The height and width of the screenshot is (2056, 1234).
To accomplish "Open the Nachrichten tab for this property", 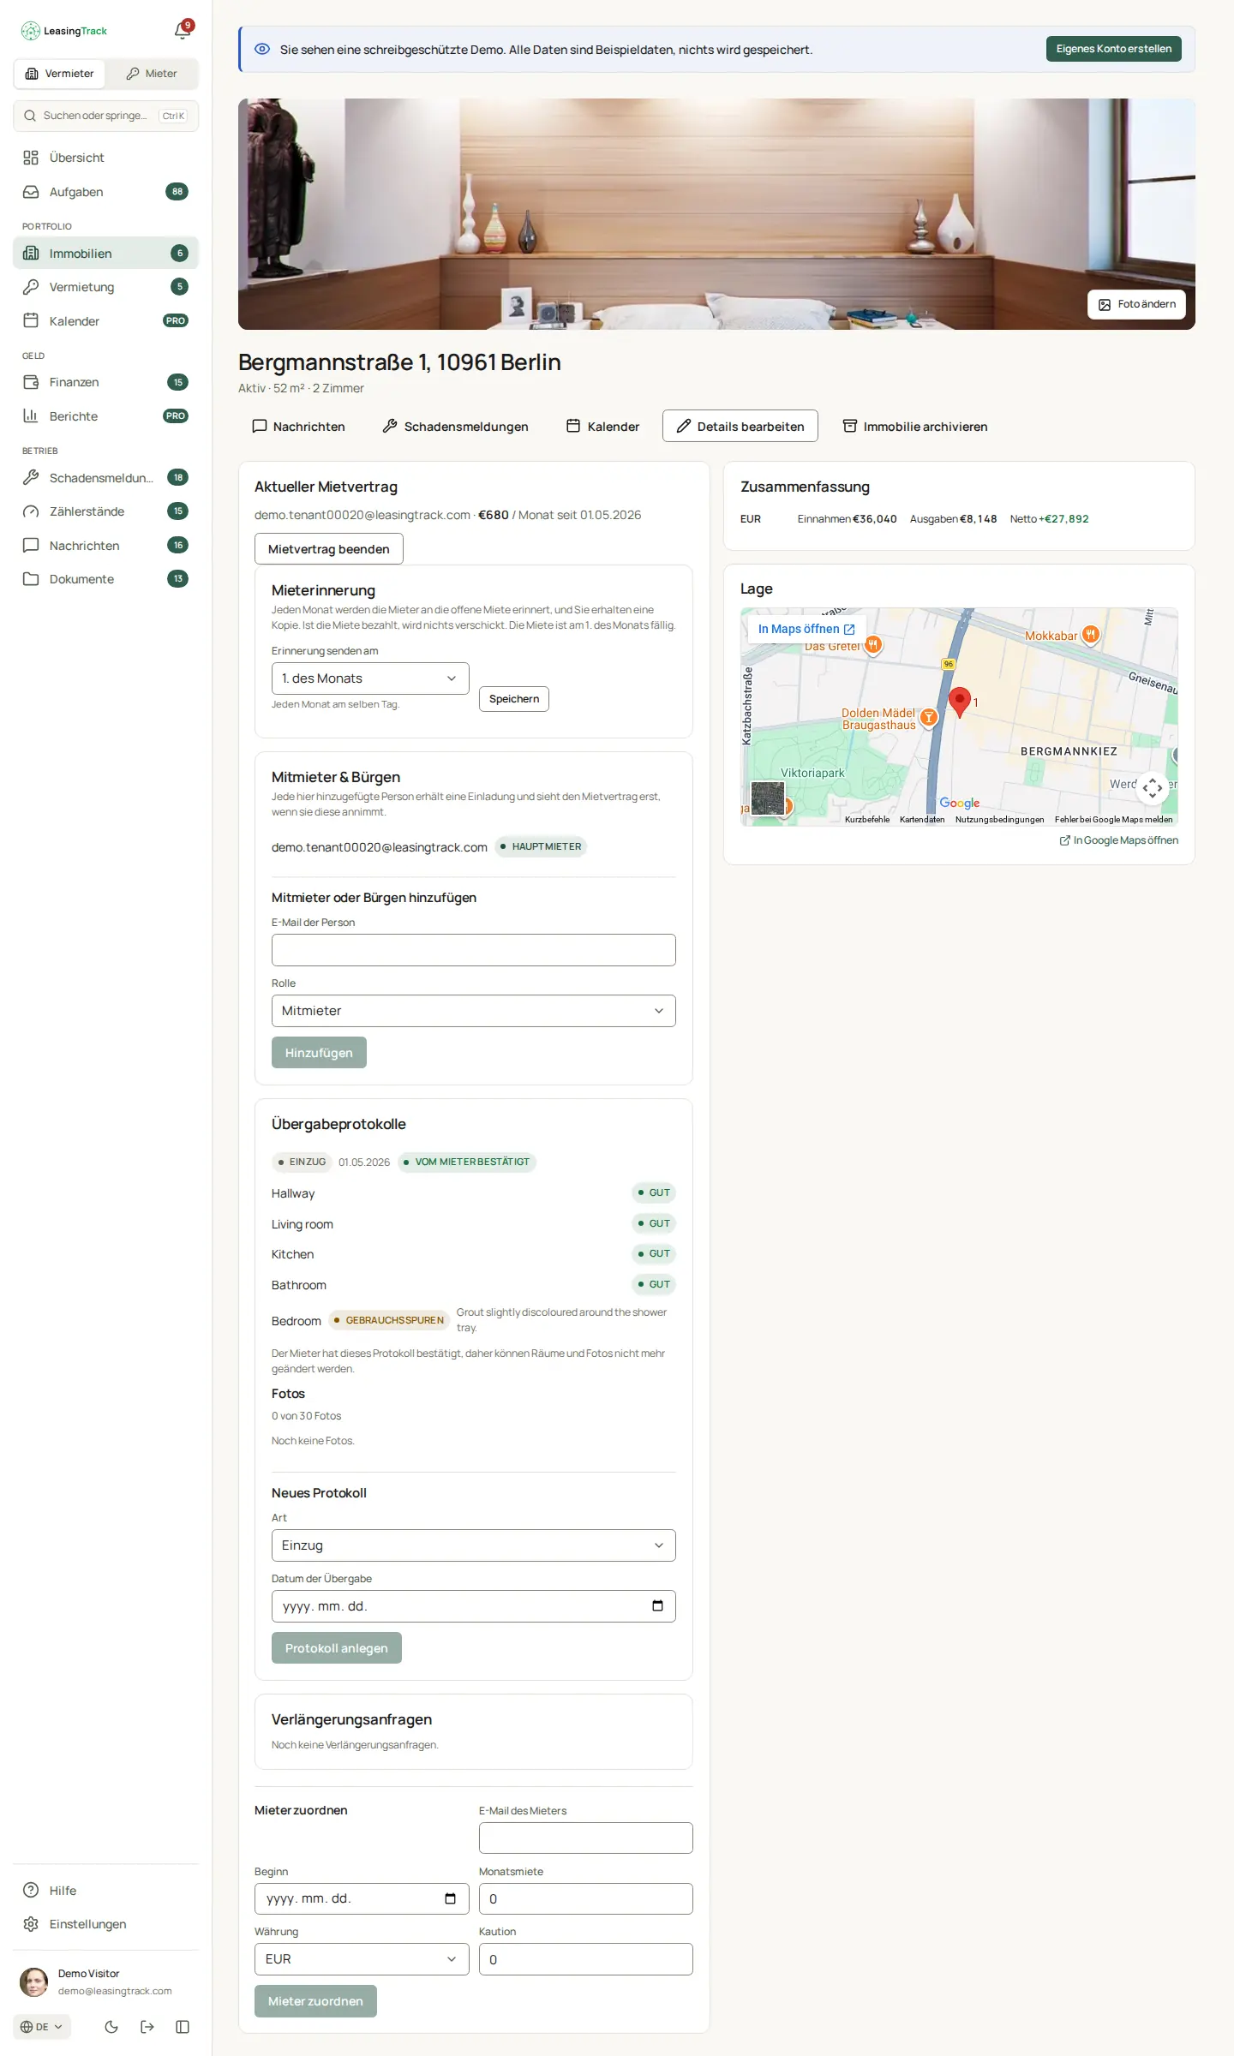I will (298, 427).
